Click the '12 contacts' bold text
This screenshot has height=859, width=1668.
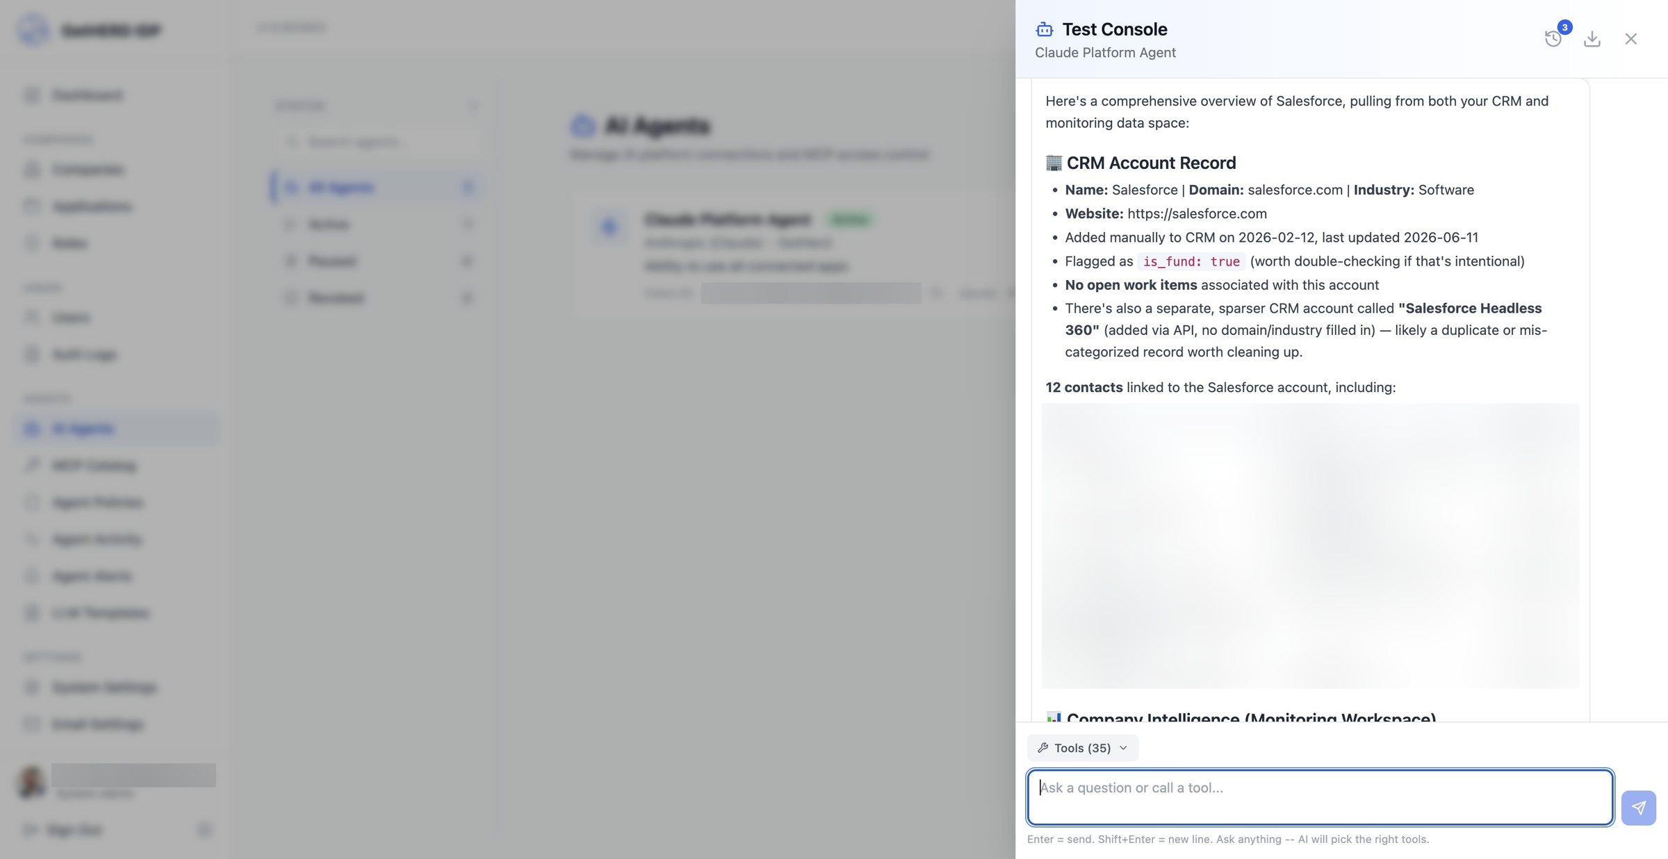point(1084,388)
